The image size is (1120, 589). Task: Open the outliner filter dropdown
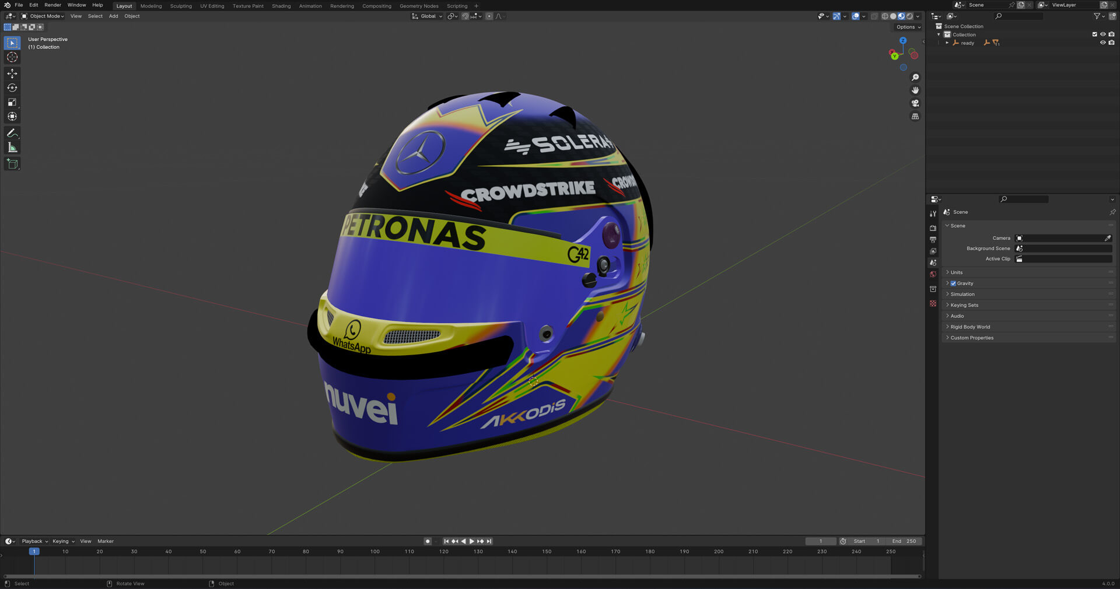1099,16
